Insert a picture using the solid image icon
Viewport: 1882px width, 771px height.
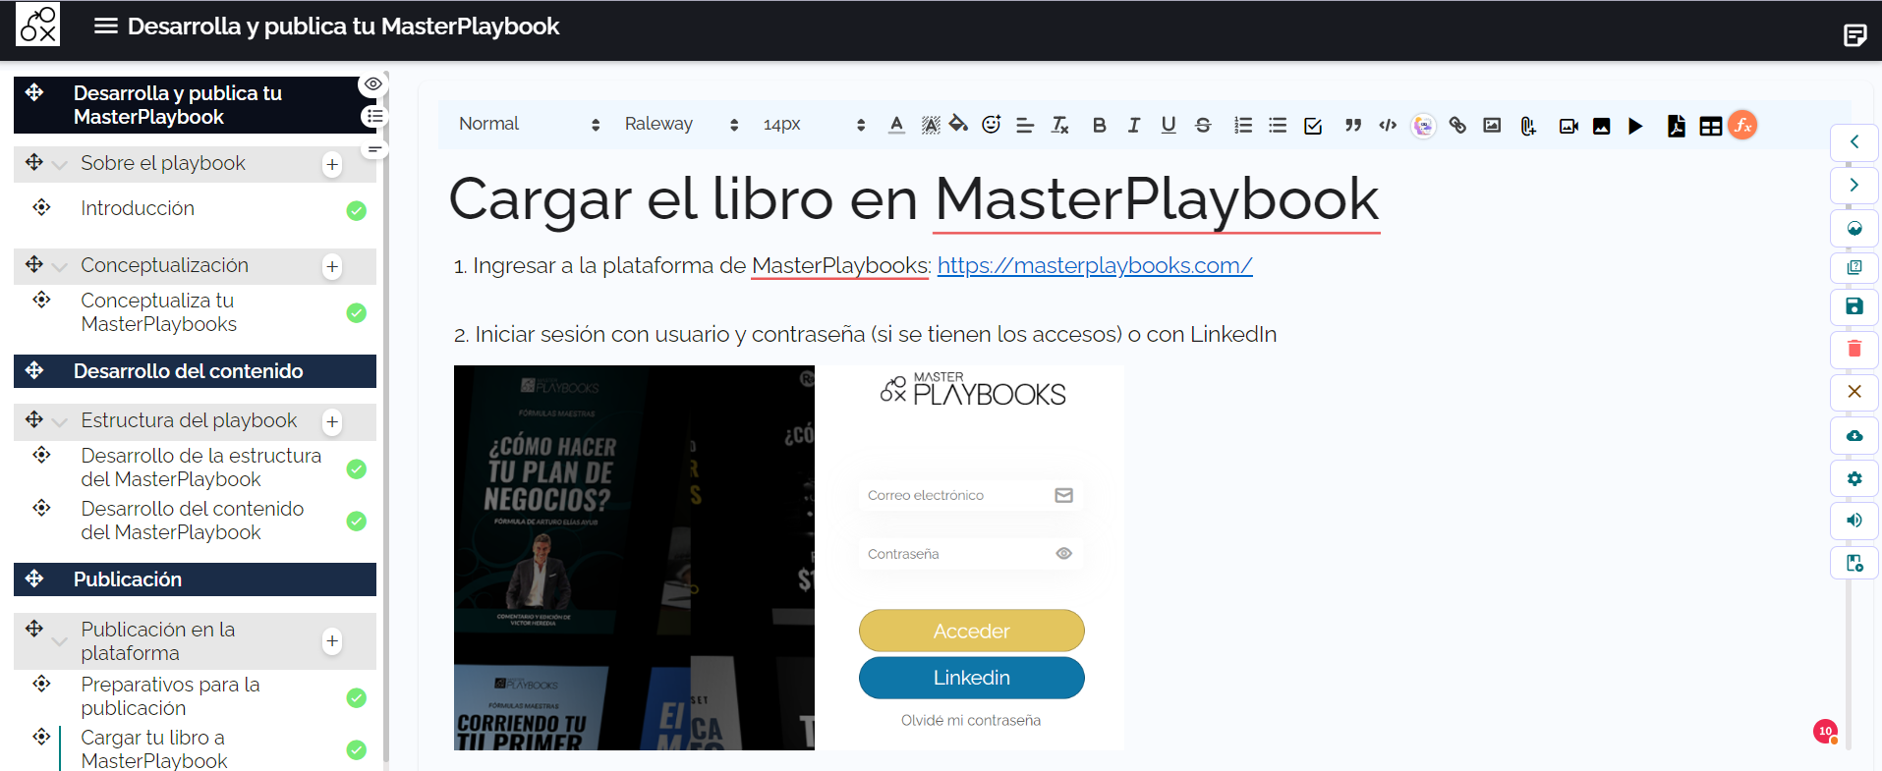(x=1602, y=126)
